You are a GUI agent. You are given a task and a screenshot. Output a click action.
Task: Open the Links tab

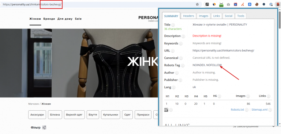217,16
